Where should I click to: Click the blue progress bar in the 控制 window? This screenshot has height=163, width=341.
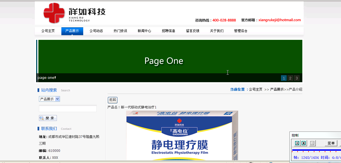tap(316, 150)
